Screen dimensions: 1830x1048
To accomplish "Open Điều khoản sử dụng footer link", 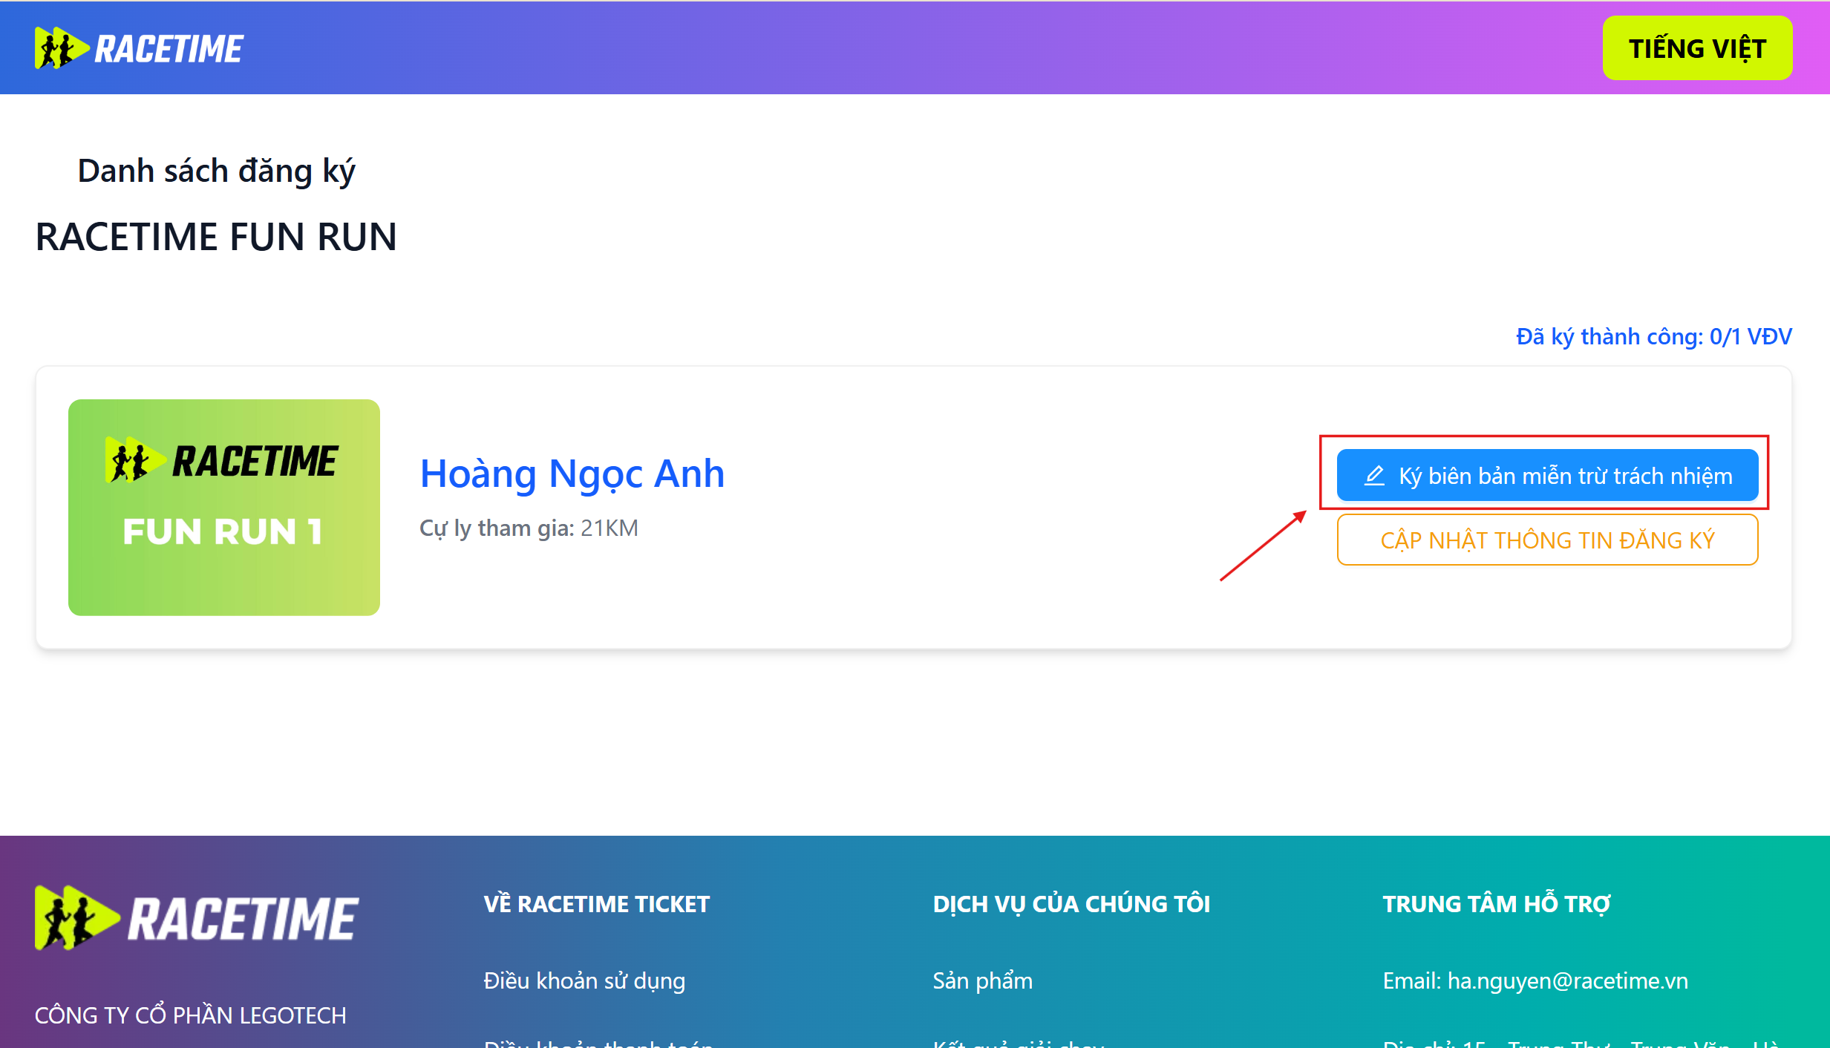I will click(x=584, y=980).
